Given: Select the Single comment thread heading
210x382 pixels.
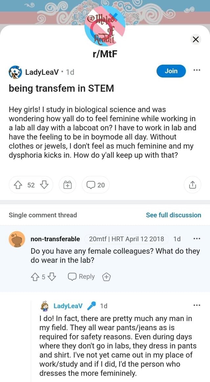Looking at the screenshot, I should tap(43, 215).
